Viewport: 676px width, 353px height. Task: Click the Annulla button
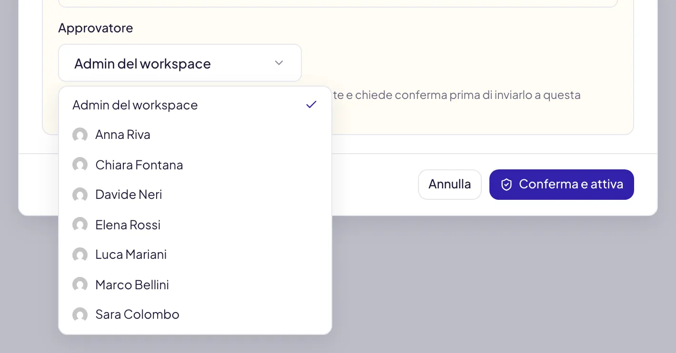coord(450,185)
